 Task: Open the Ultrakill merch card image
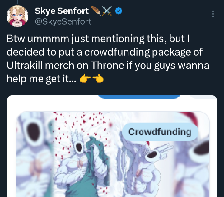(113, 154)
